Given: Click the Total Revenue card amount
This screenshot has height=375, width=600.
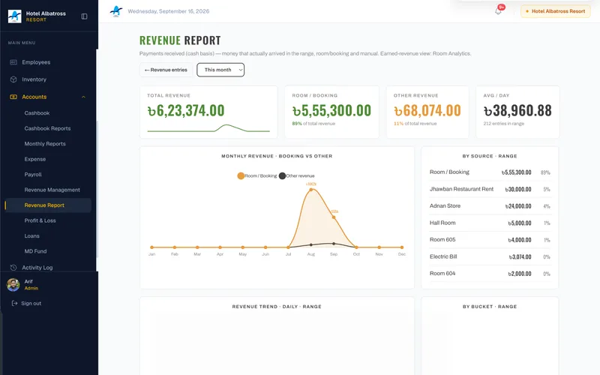Looking at the screenshot, I should [x=186, y=110].
